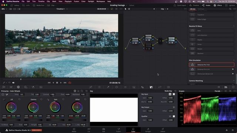Screen dimensions: 237x133
Task: Open the Color Wheels palette icon
Action: point(18,87)
